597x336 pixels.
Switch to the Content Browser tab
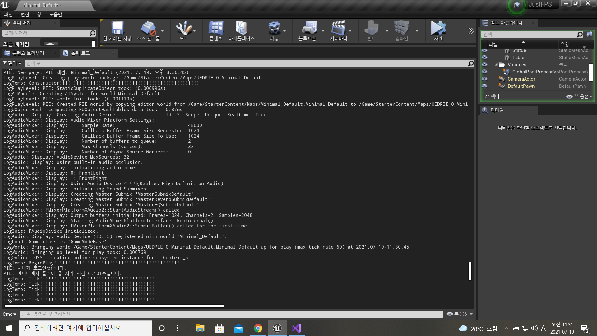click(x=28, y=53)
